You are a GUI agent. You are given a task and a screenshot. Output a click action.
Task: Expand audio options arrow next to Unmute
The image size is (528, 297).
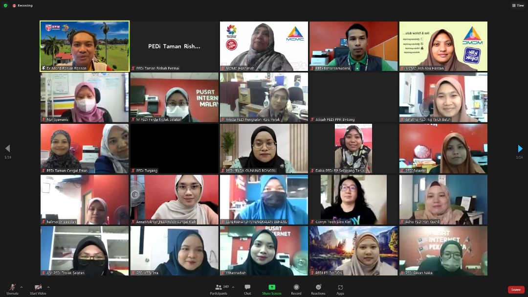click(x=21, y=287)
